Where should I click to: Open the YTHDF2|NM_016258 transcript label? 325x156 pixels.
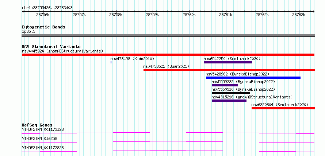tap(39, 139)
